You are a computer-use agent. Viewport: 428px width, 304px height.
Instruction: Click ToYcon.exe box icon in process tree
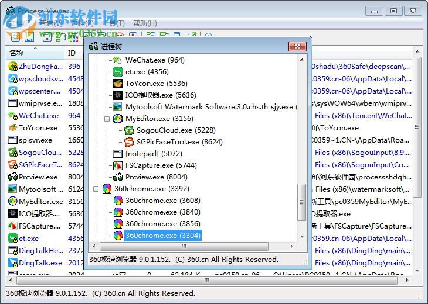pos(118,84)
